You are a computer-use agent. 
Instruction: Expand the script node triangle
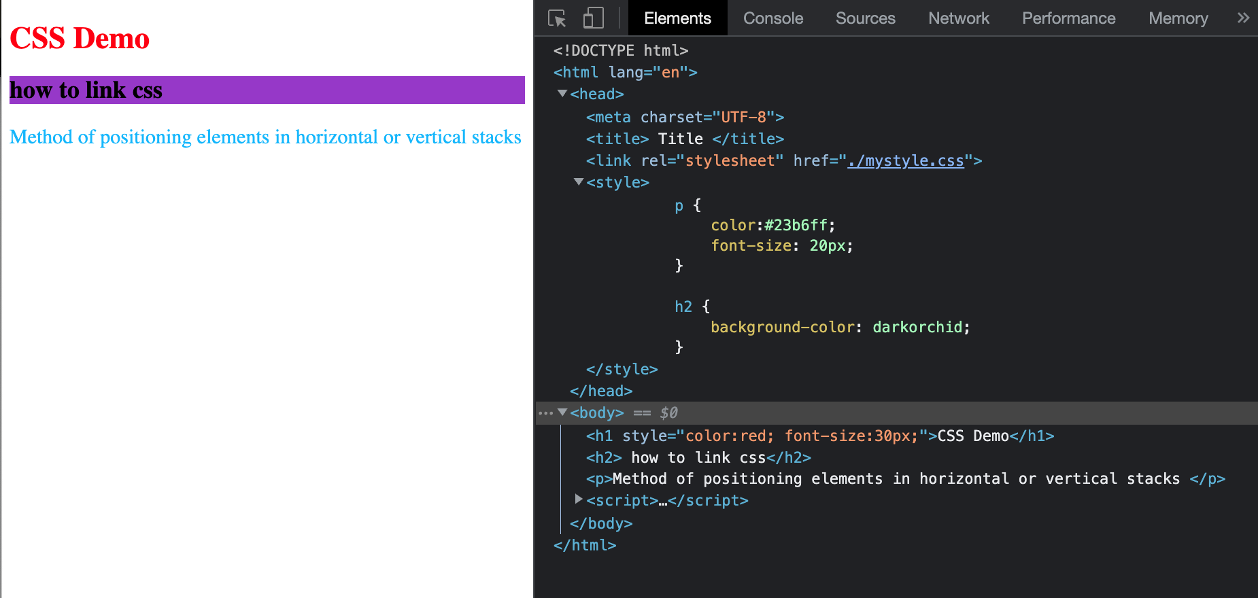coord(579,499)
